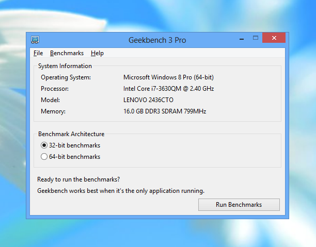The height and width of the screenshot is (247, 316).
Task: Click the System Information group heading
Action: click(x=65, y=66)
